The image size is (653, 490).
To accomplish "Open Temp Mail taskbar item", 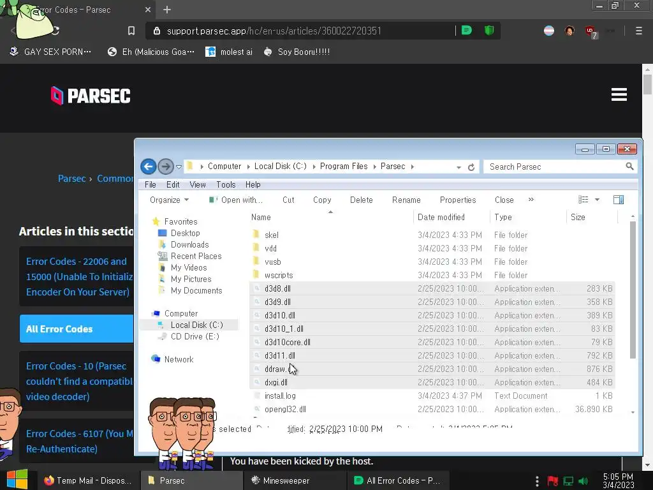I will (x=88, y=480).
